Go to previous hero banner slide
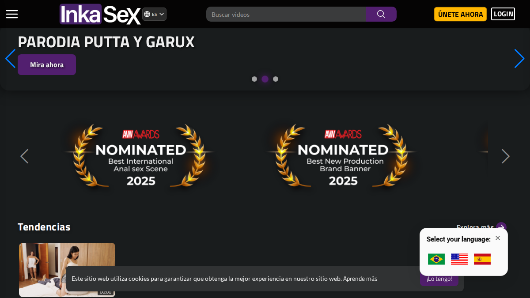 coord(11,59)
